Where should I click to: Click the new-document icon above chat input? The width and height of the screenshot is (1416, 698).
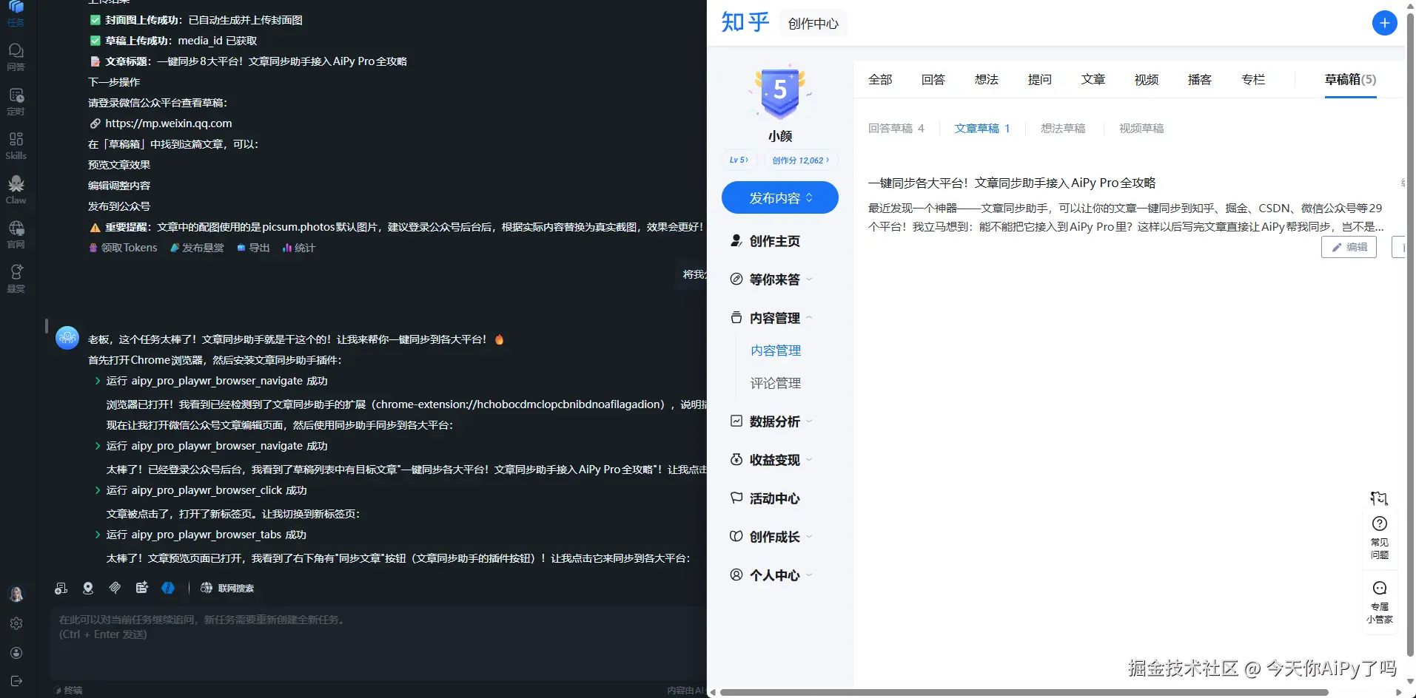pos(61,588)
